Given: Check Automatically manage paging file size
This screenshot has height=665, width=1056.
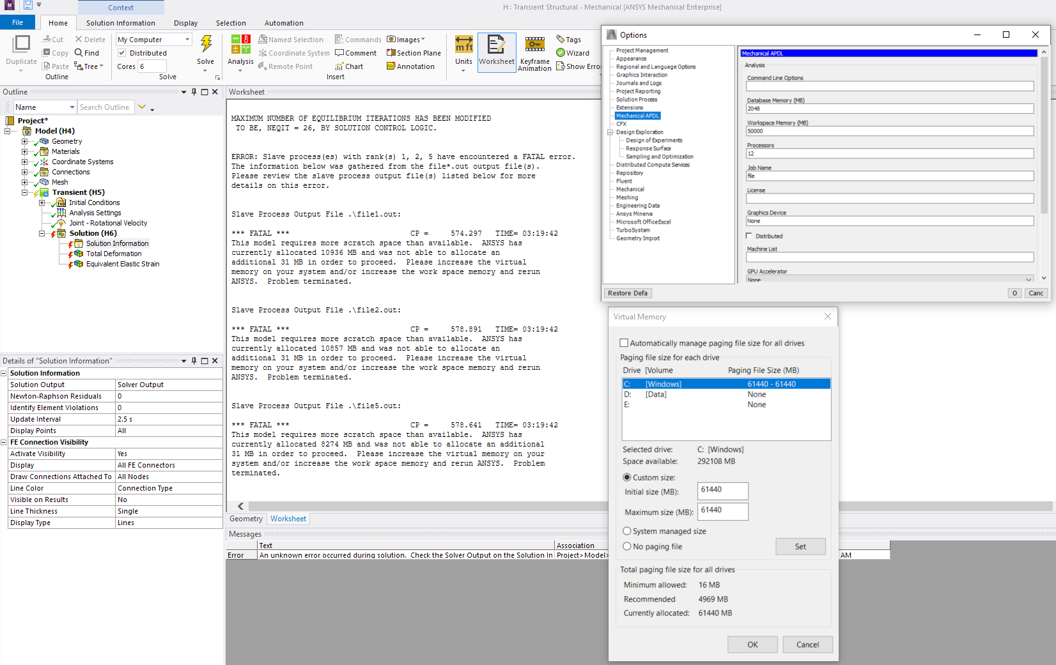Looking at the screenshot, I should [x=624, y=343].
